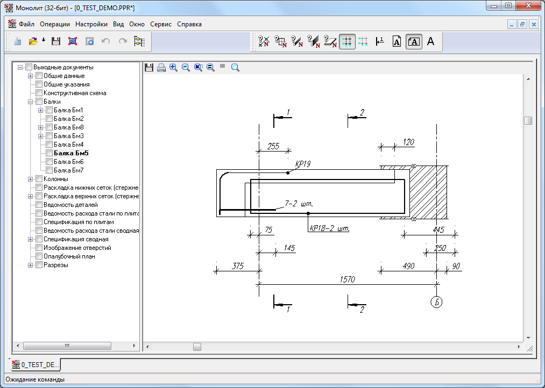Image resolution: width=545 pixels, height=388 pixels.
Task: Click the drawing's horizontal scrollbar thumb
Action: tap(197, 347)
